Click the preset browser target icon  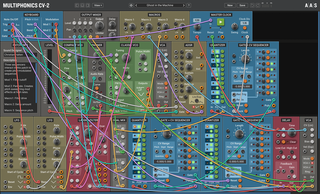point(131,5)
